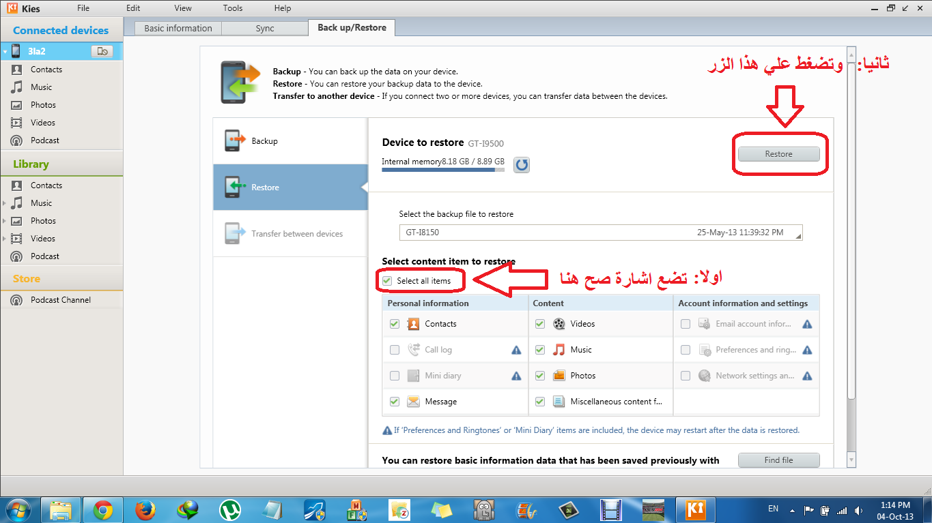Open Firefox from the taskbar
This screenshot has height=523, width=932.
[x=145, y=510]
